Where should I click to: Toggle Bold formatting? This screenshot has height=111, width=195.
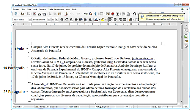(x=62, y=20)
